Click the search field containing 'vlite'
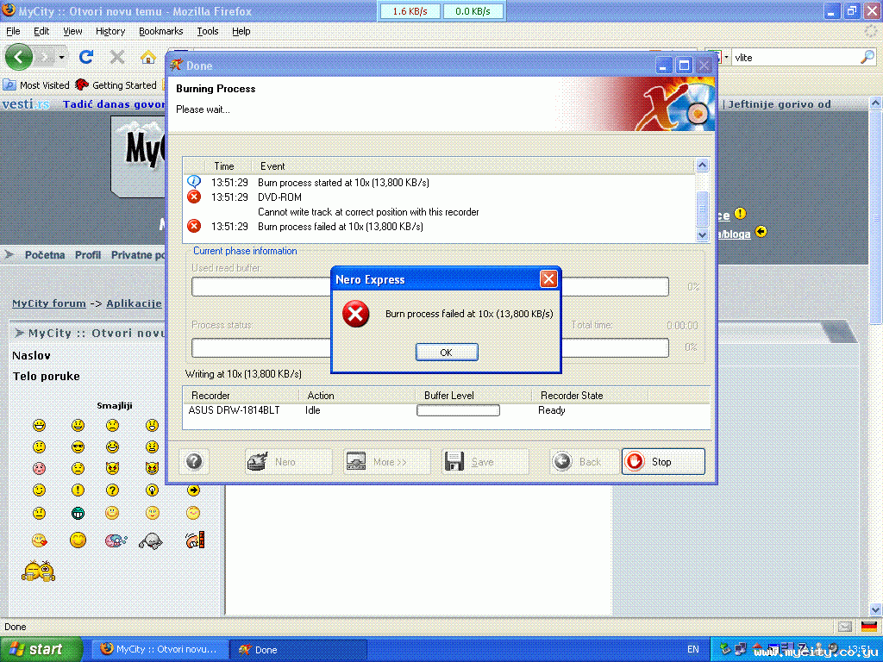883x662 pixels. [795, 58]
